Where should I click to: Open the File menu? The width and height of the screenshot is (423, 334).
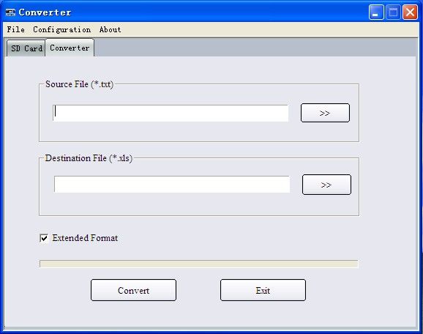pyautogui.click(x=15, y=29)
